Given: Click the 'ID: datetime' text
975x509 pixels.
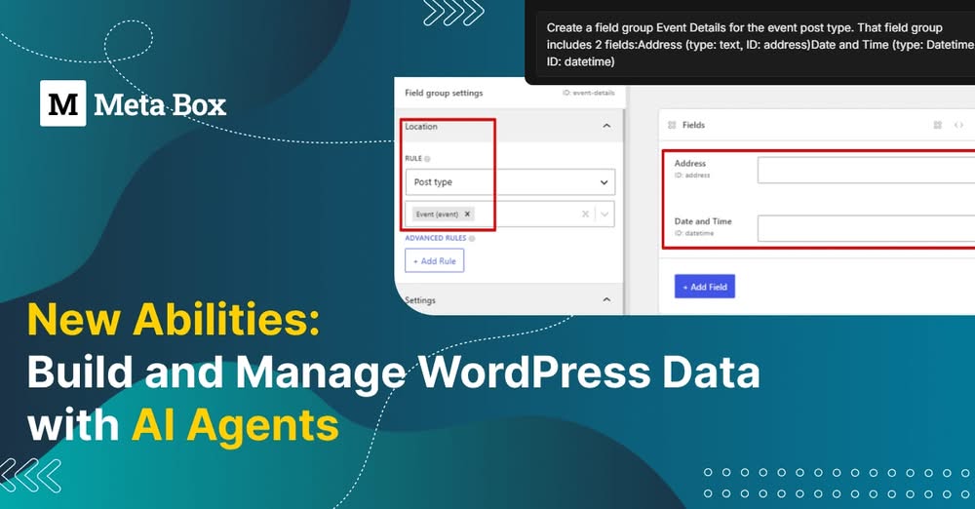Looking at the screenshot, I should tap(694, 233).
